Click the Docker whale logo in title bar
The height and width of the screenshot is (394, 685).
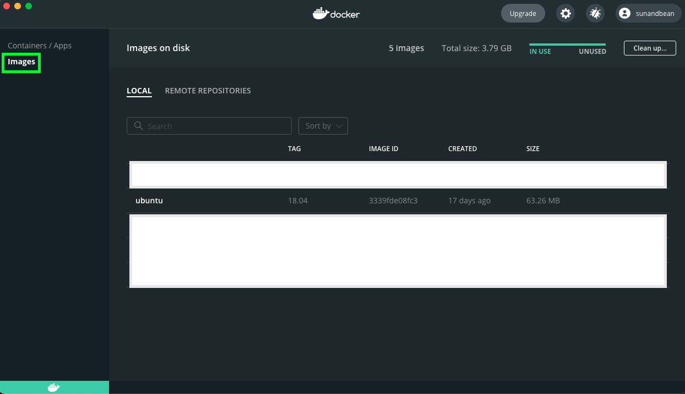point(336,14)
